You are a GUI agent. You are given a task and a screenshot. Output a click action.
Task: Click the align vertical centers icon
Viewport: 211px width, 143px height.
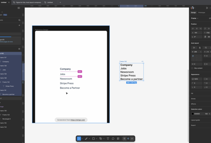(x=209, y=29)
